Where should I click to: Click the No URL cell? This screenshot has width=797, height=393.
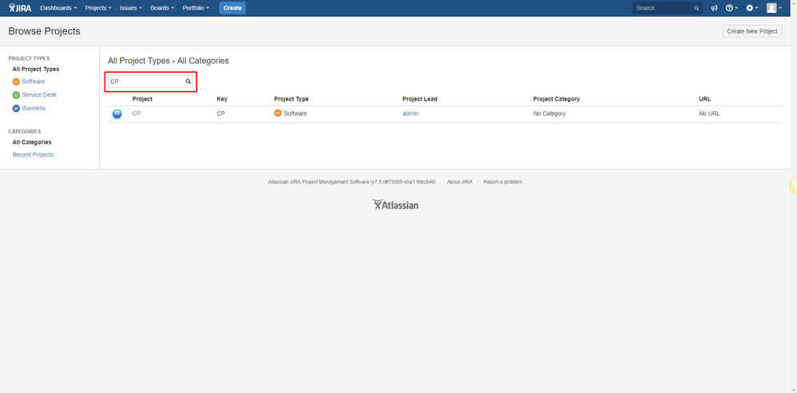[x=709, y=113]
